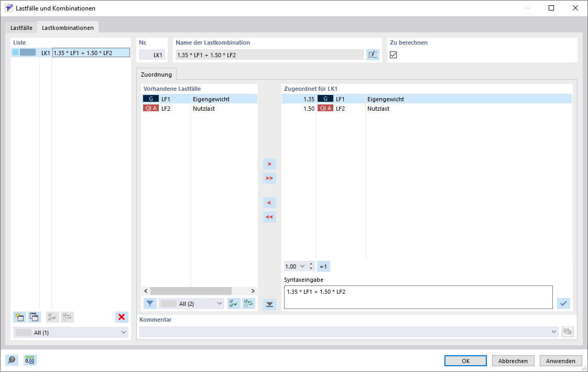Select assigned LF2 Nutzlast row

(x=427, y=109)
